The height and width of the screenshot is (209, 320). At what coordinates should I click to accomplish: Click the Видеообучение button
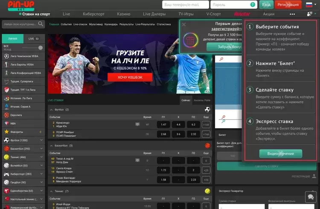(281, 154)
